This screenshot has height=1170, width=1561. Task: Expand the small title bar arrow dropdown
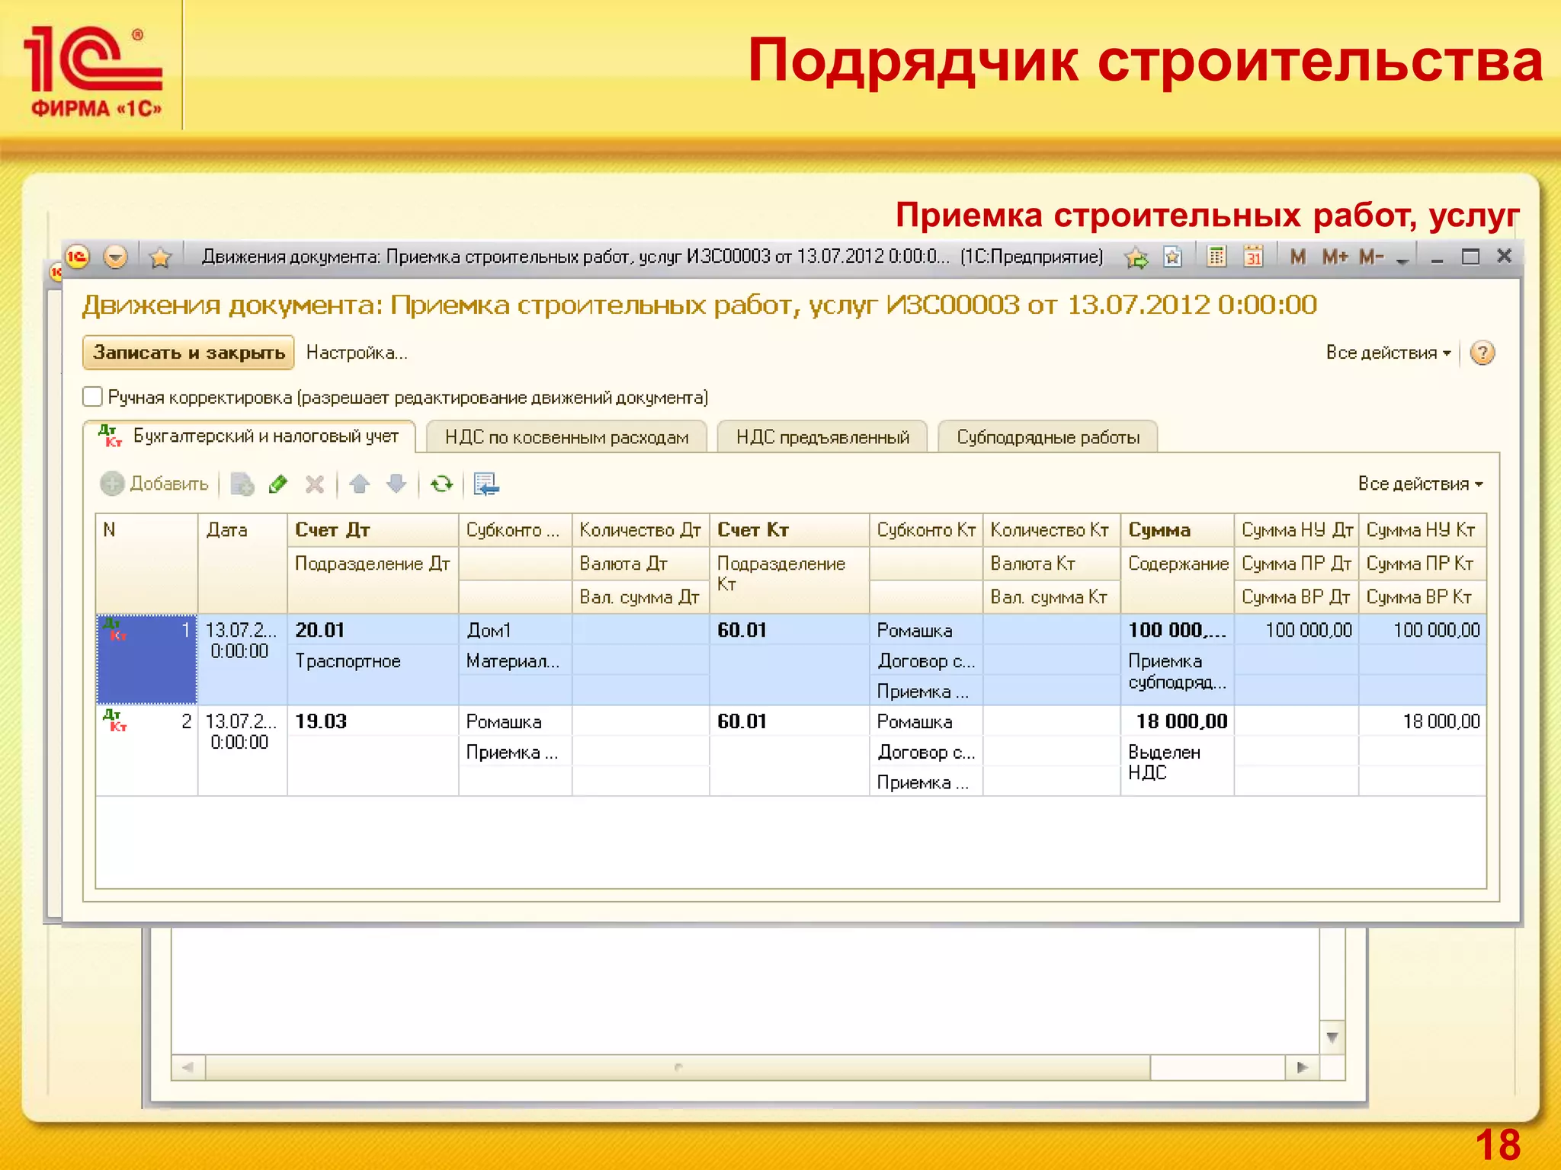(1402, 261)
